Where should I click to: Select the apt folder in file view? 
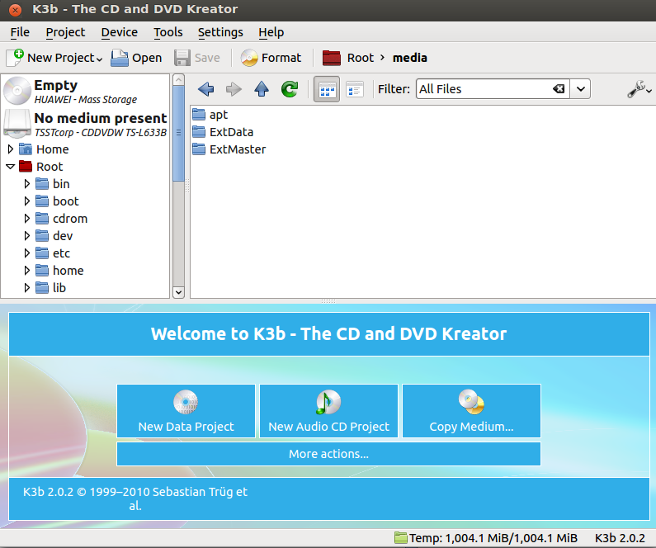(210, 115)
